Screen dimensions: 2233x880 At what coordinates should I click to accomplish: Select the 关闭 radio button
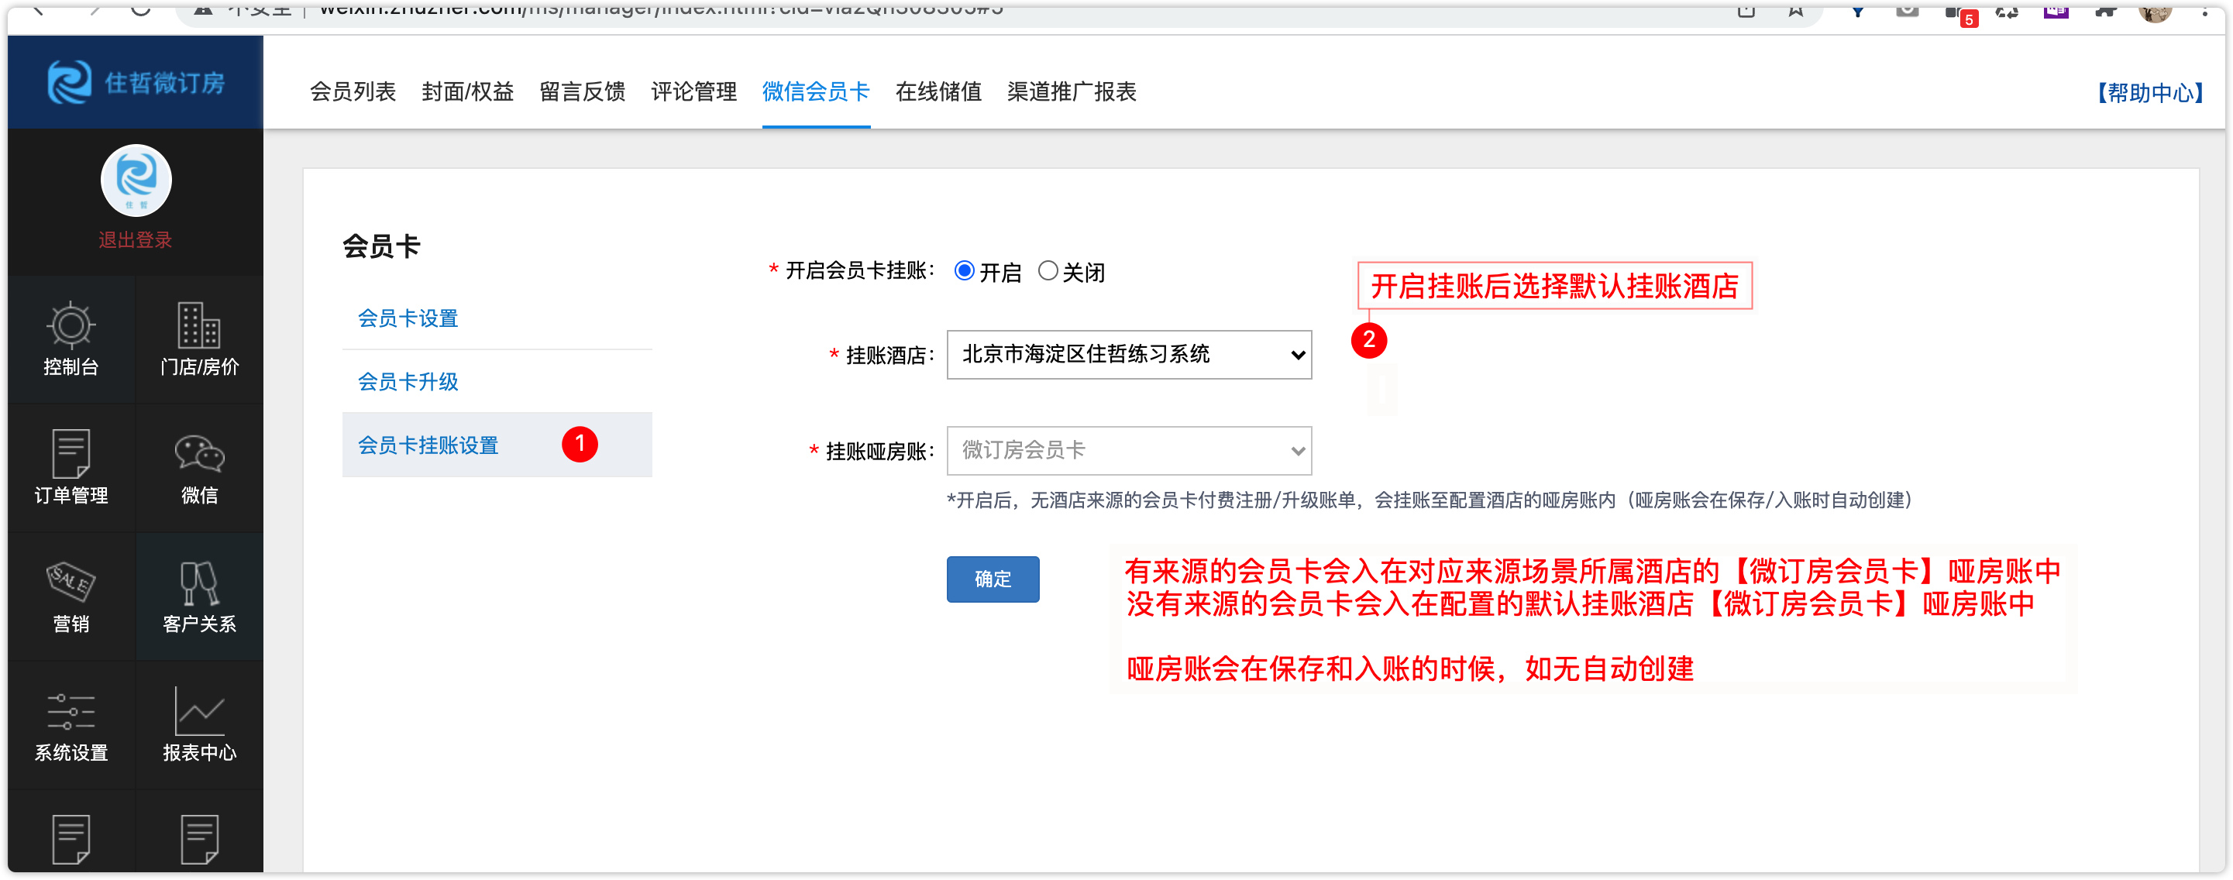(1047, 271)
